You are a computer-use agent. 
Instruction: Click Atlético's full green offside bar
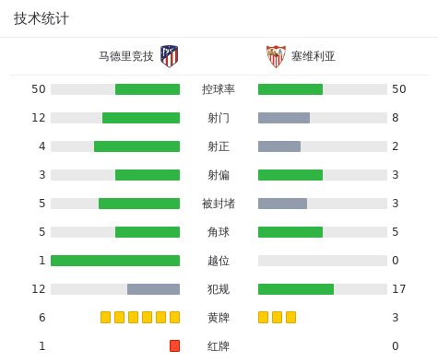(115, 261)
